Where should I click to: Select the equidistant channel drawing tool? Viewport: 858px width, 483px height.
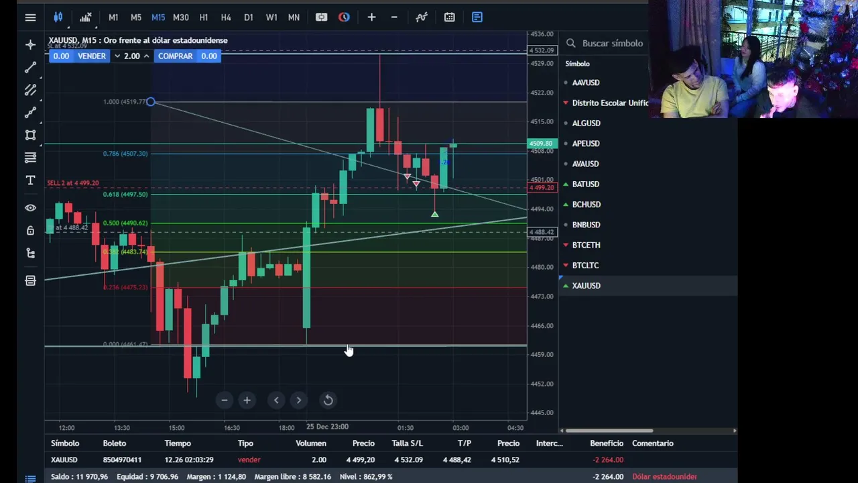pos(30,90)
